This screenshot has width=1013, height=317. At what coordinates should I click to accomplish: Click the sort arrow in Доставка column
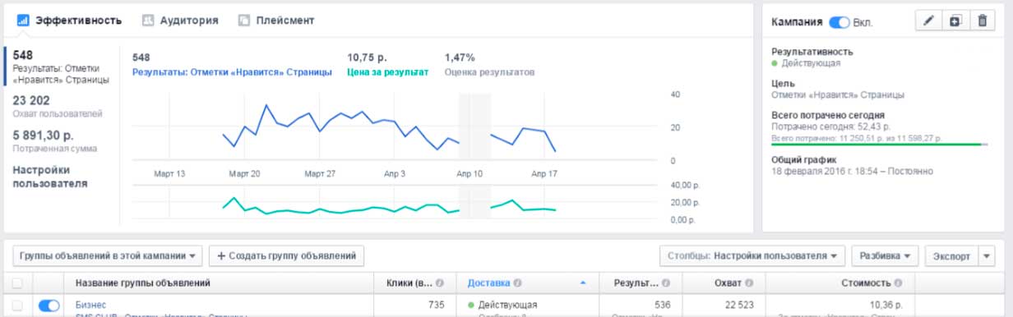583,283
